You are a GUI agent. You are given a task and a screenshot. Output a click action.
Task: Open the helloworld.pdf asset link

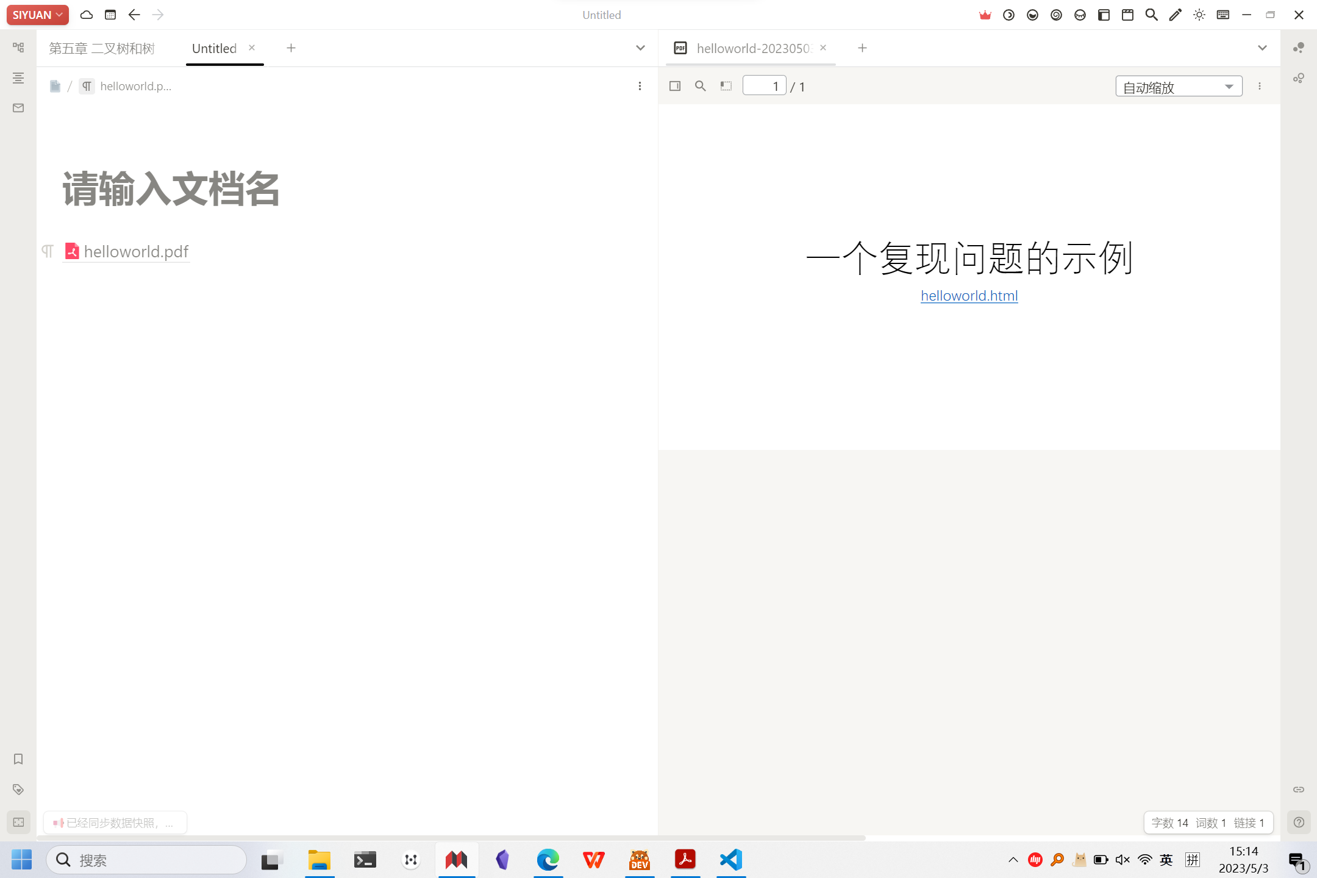point(135,252)
